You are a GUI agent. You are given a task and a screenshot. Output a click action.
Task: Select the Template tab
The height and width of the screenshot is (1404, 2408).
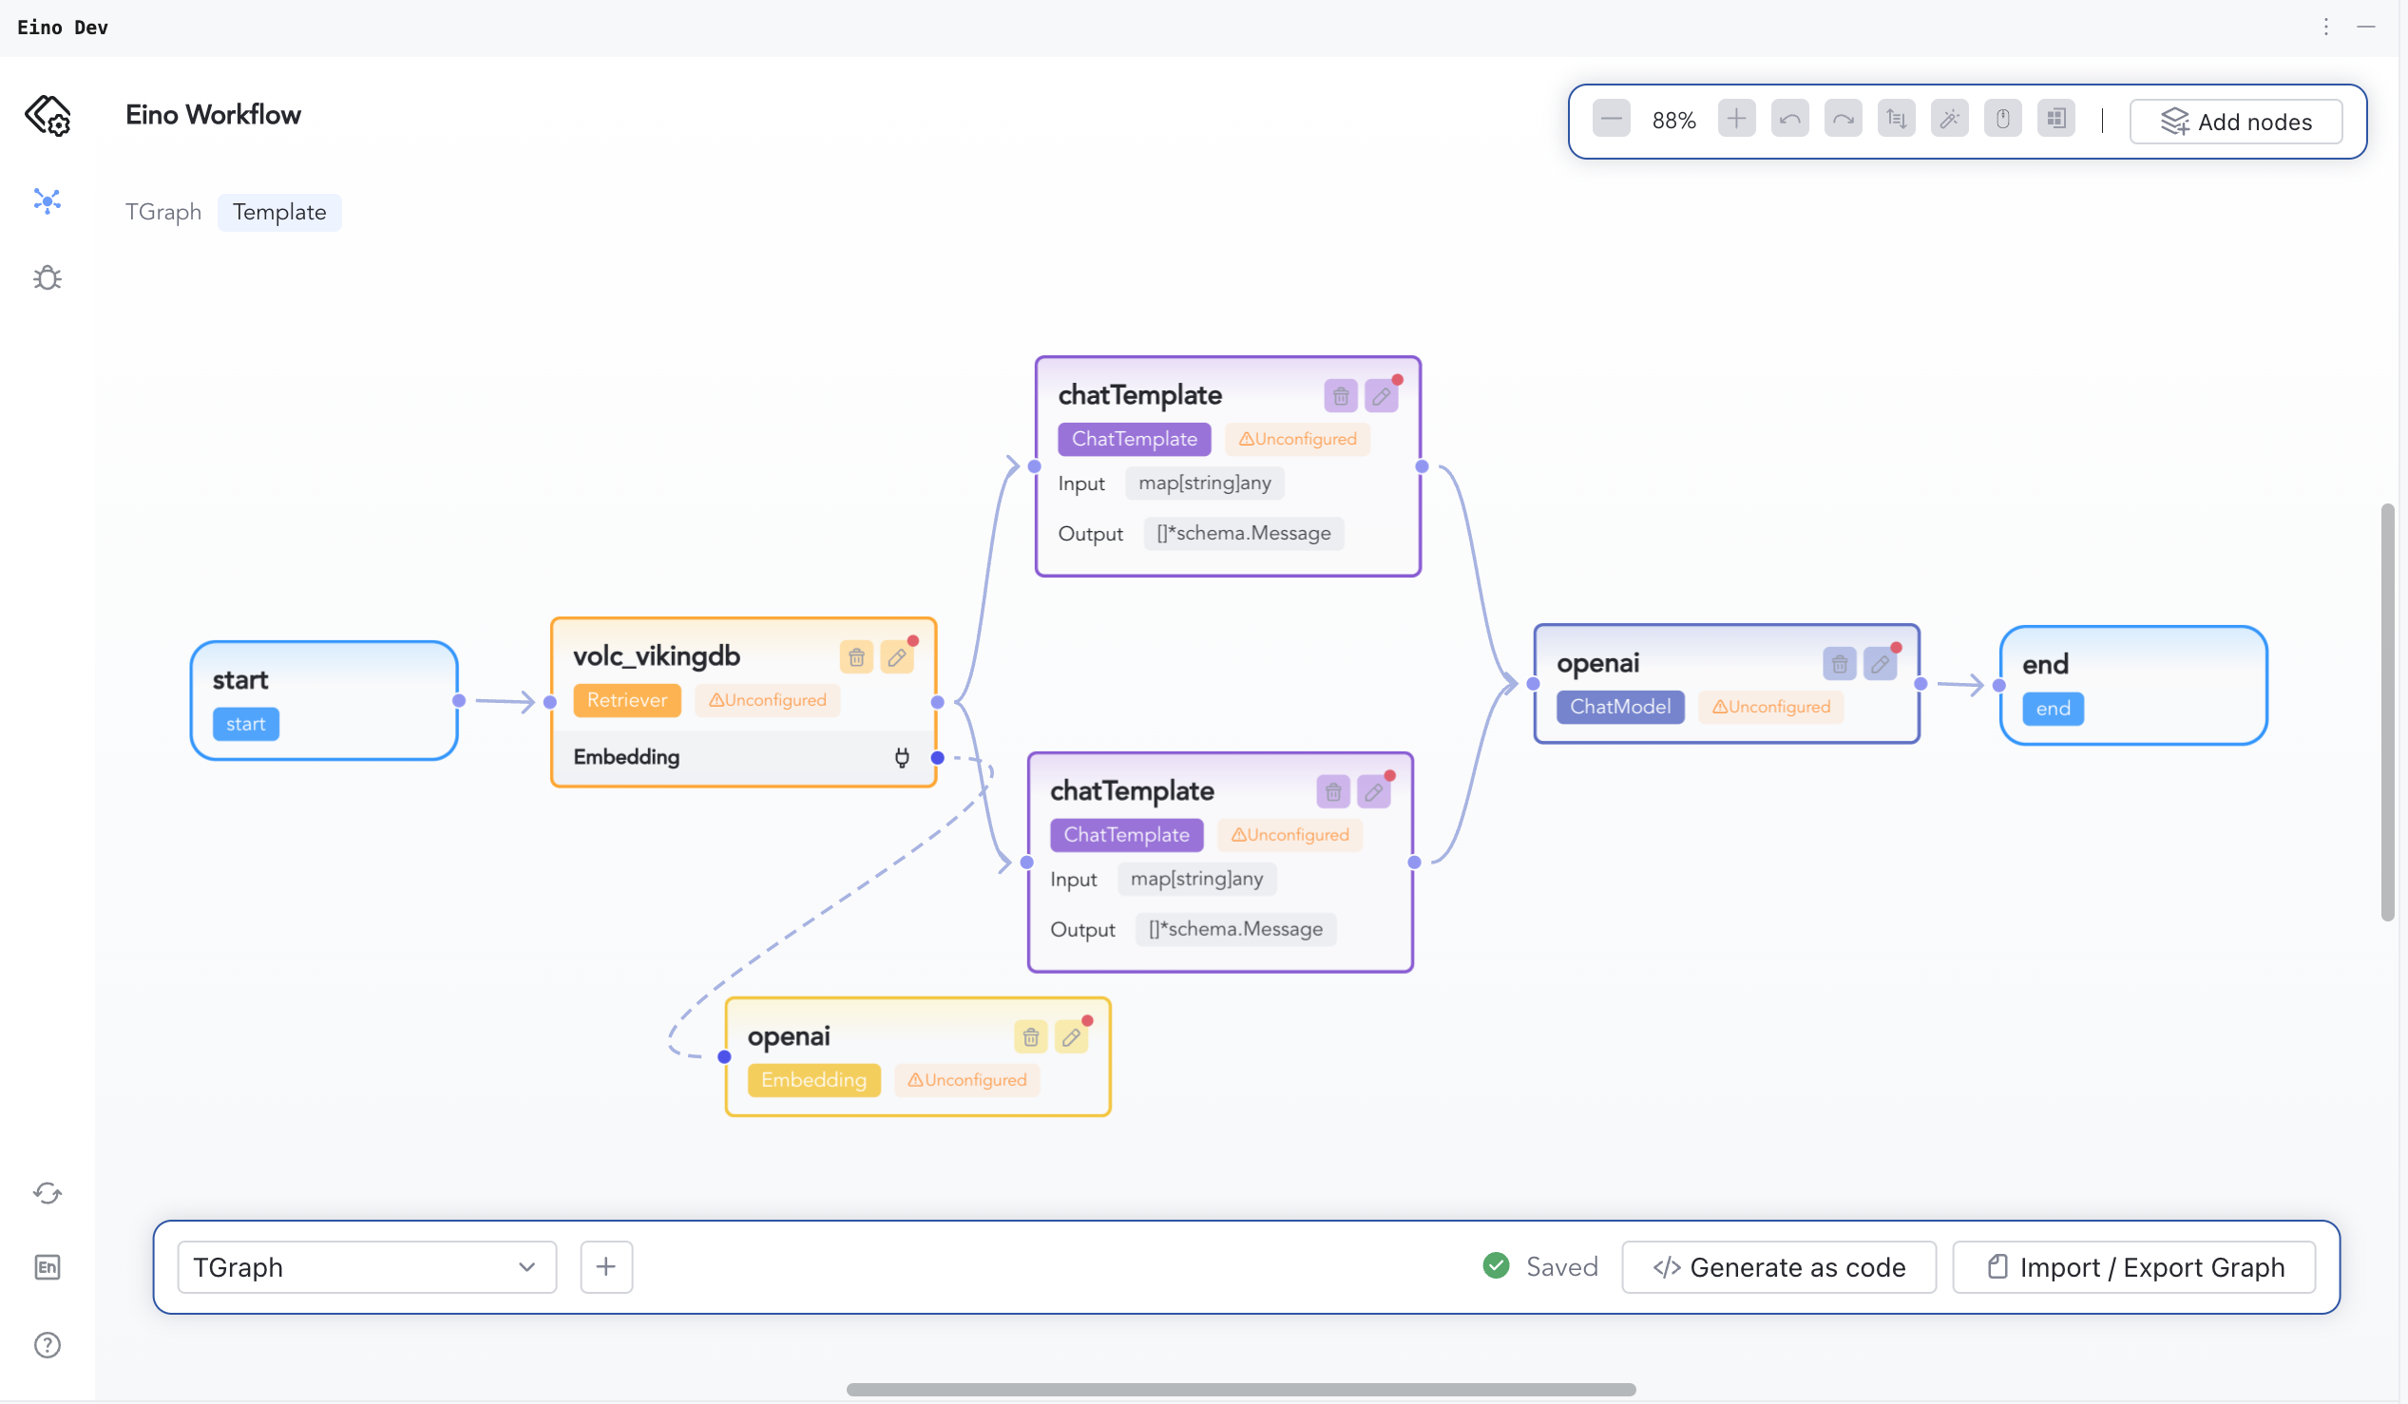click(x=279, y=212)
